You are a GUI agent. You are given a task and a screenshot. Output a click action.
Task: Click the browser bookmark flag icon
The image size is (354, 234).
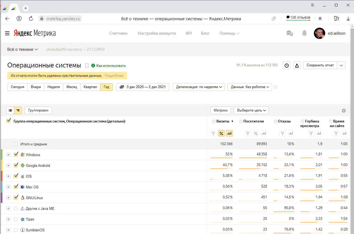pos(320,19)
